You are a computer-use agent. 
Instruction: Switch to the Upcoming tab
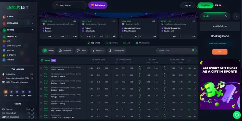[x=111, y=43]
